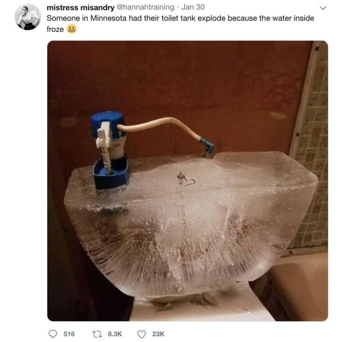Open the @hannahtraining handle link
The width and height of the screenshot is (342, 342).
tap(145, 7)
